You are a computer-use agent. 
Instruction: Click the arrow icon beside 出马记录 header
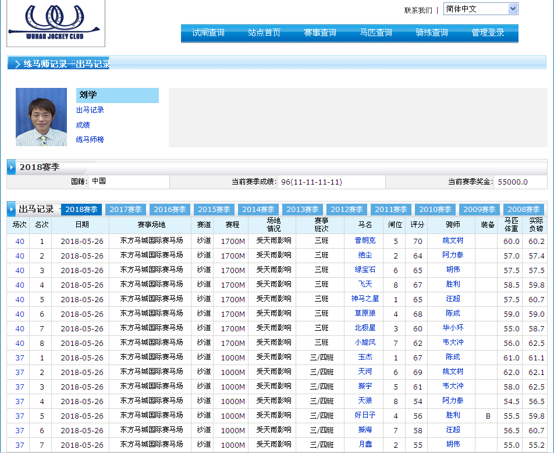[12, 209]
